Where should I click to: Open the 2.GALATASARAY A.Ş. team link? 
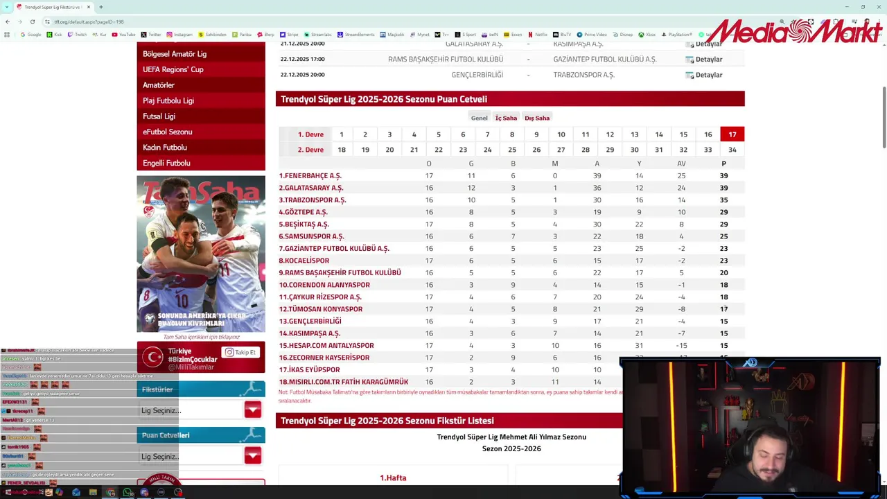(311, 188)
